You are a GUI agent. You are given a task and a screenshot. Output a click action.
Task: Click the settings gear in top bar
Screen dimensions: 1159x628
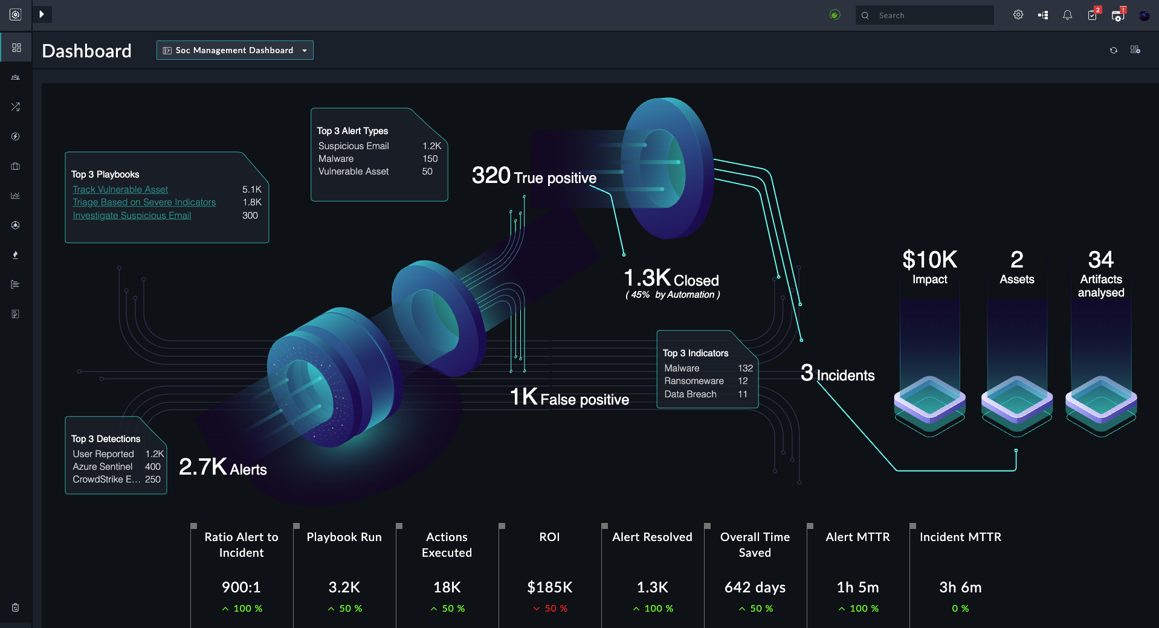[x=1018, y=15]
